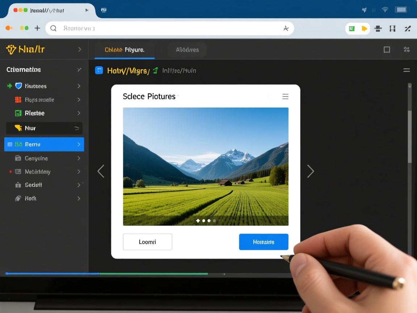417x313 pixels.
Task: Switch to the Chlahe Pityure tab
Action: (x=125, y=50)
